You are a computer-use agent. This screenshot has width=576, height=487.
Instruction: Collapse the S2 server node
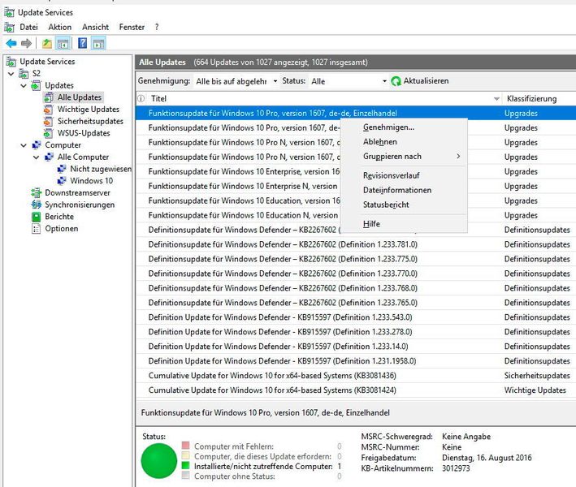pyautogui.click(x=11, y=74)
